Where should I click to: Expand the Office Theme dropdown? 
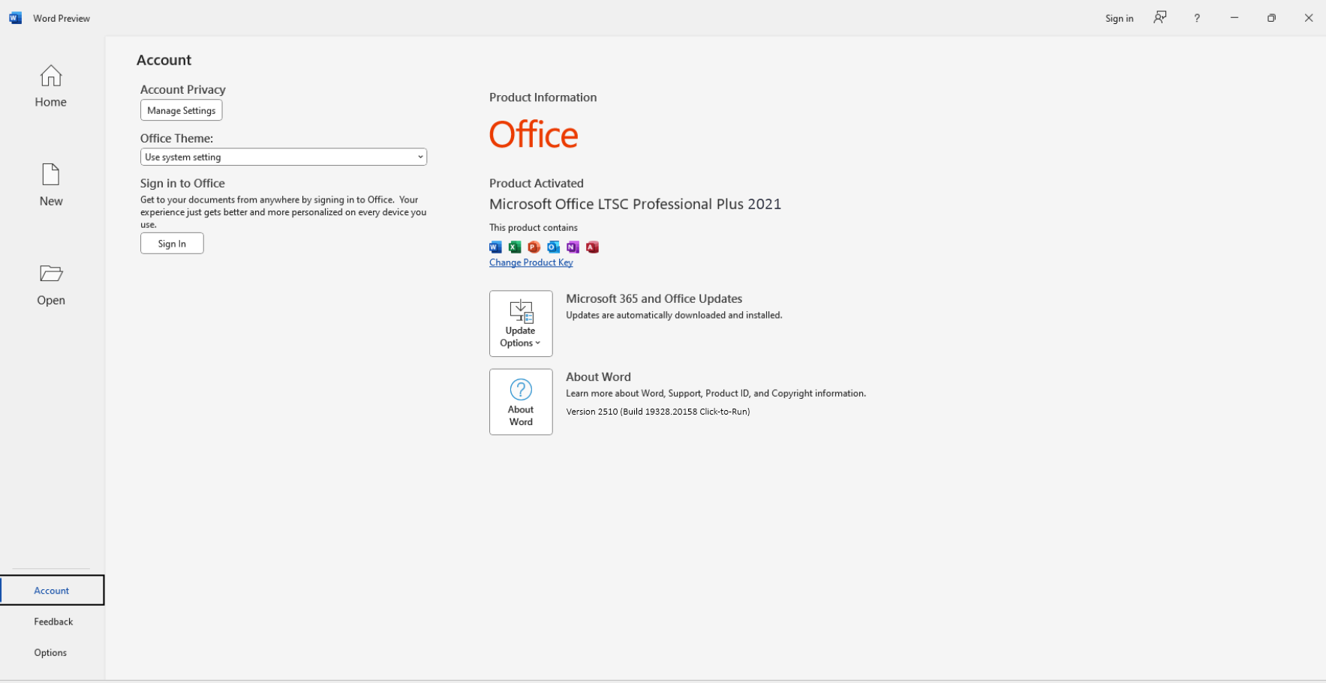284,157
